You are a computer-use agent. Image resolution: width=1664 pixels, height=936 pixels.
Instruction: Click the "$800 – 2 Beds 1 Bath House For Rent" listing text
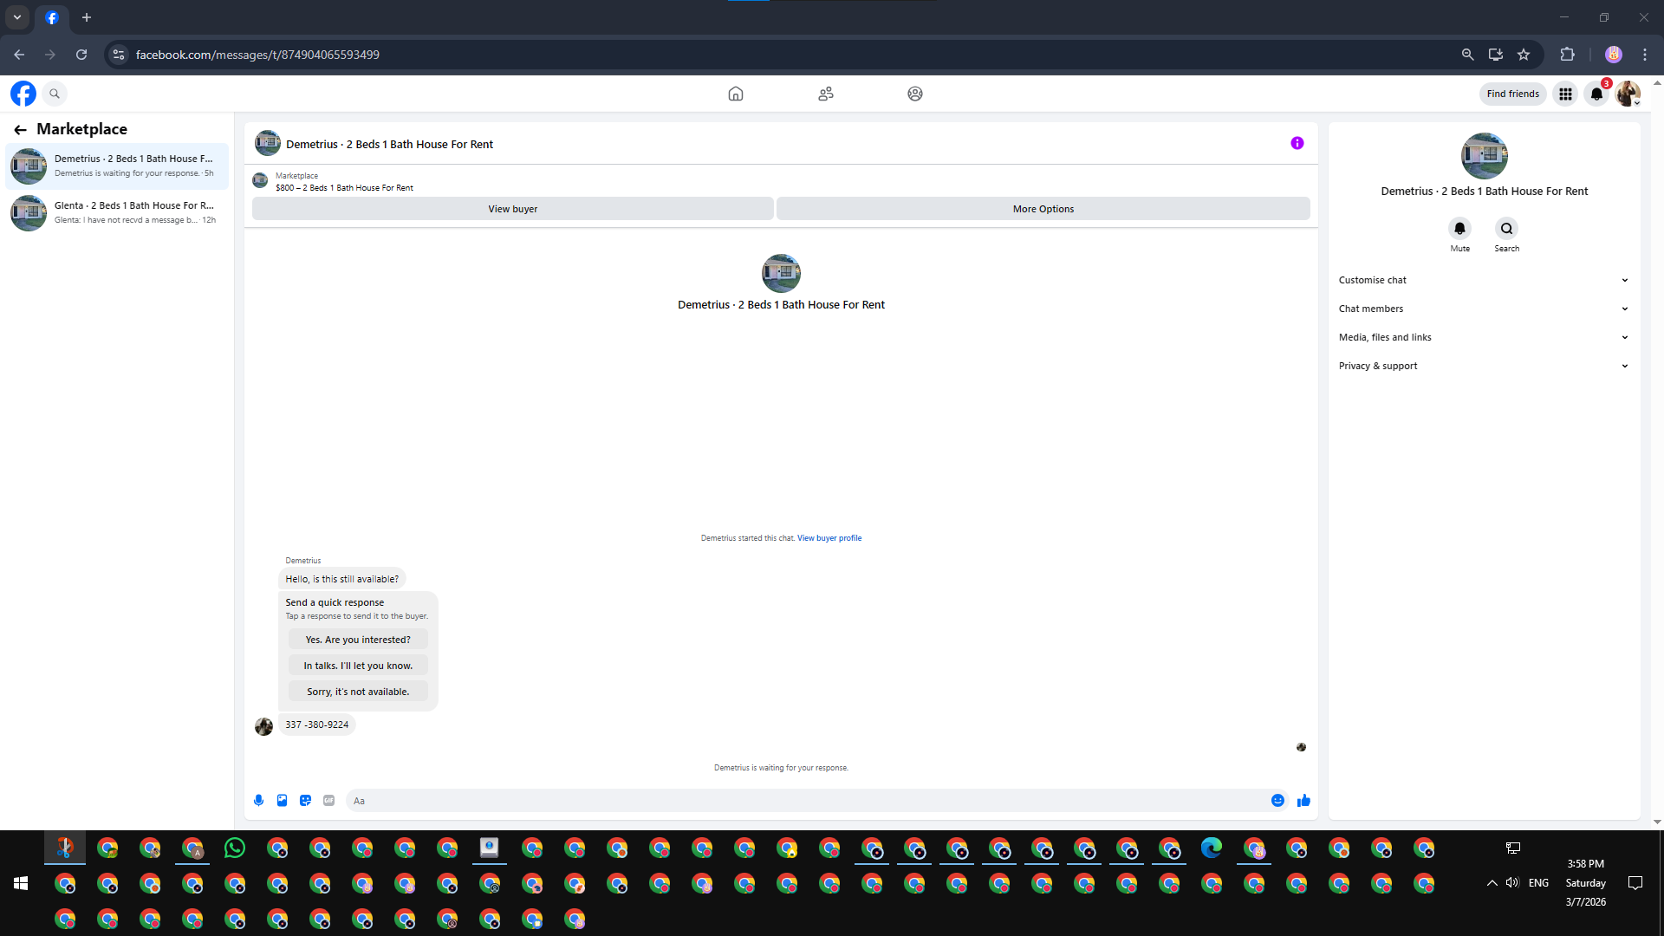point(344,188)
